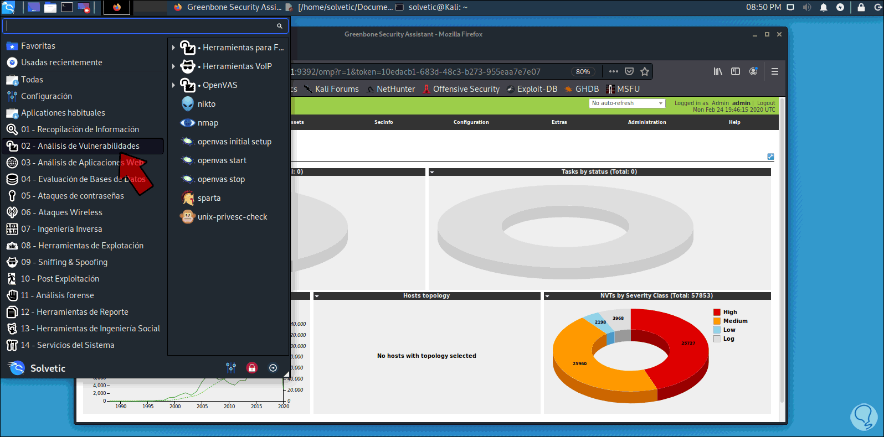The height and width of the screenshot is (437, 884).
Task: Select 03 - Análisis de Aplicaciones Web category
Action: [83, 163]
